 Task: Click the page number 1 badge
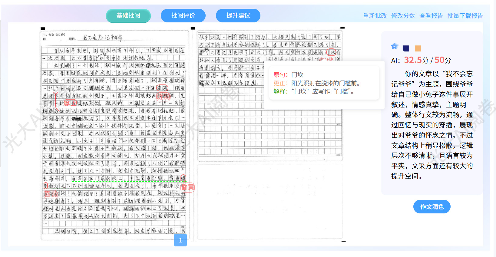[180, 240]
